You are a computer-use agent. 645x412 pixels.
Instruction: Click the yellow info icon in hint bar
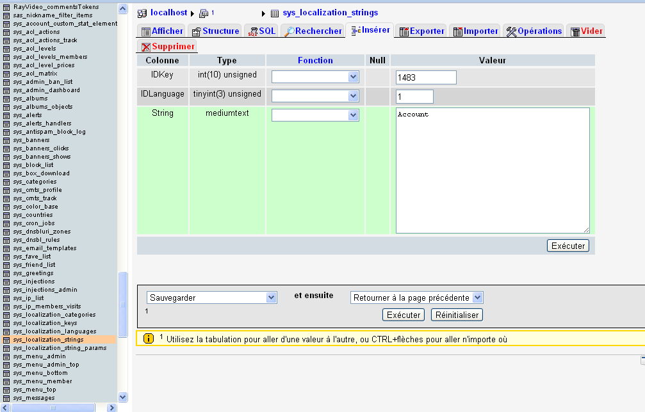[149, 338]
